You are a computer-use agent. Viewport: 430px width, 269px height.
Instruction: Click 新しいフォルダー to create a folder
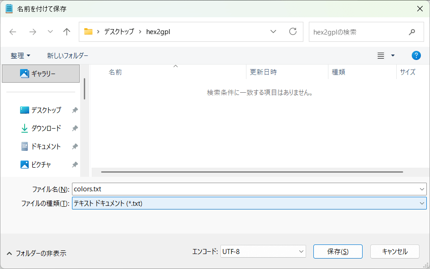67,55
